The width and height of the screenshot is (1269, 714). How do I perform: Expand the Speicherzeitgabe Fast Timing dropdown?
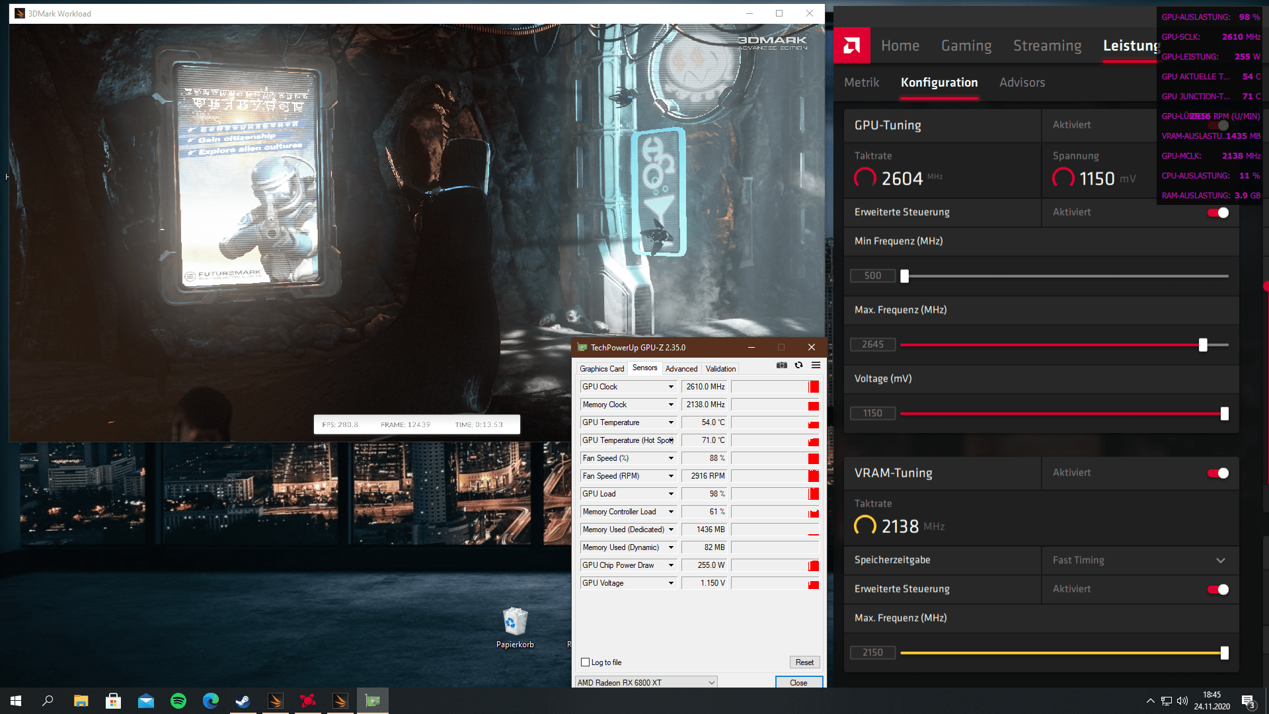point(1220,560)
